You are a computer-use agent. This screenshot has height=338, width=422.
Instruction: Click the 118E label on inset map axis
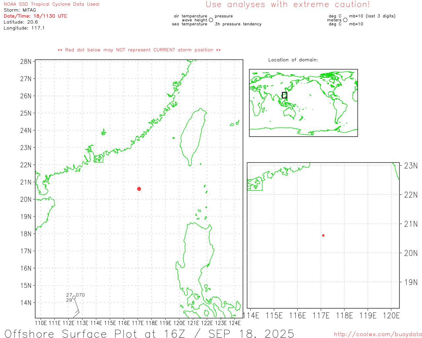click(344, 316)
